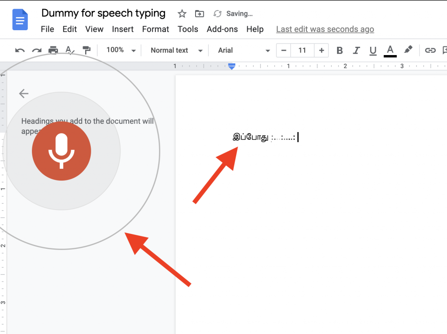Click the Print icon
This screenshot has height=334, width=447.
tap(53, 50)
